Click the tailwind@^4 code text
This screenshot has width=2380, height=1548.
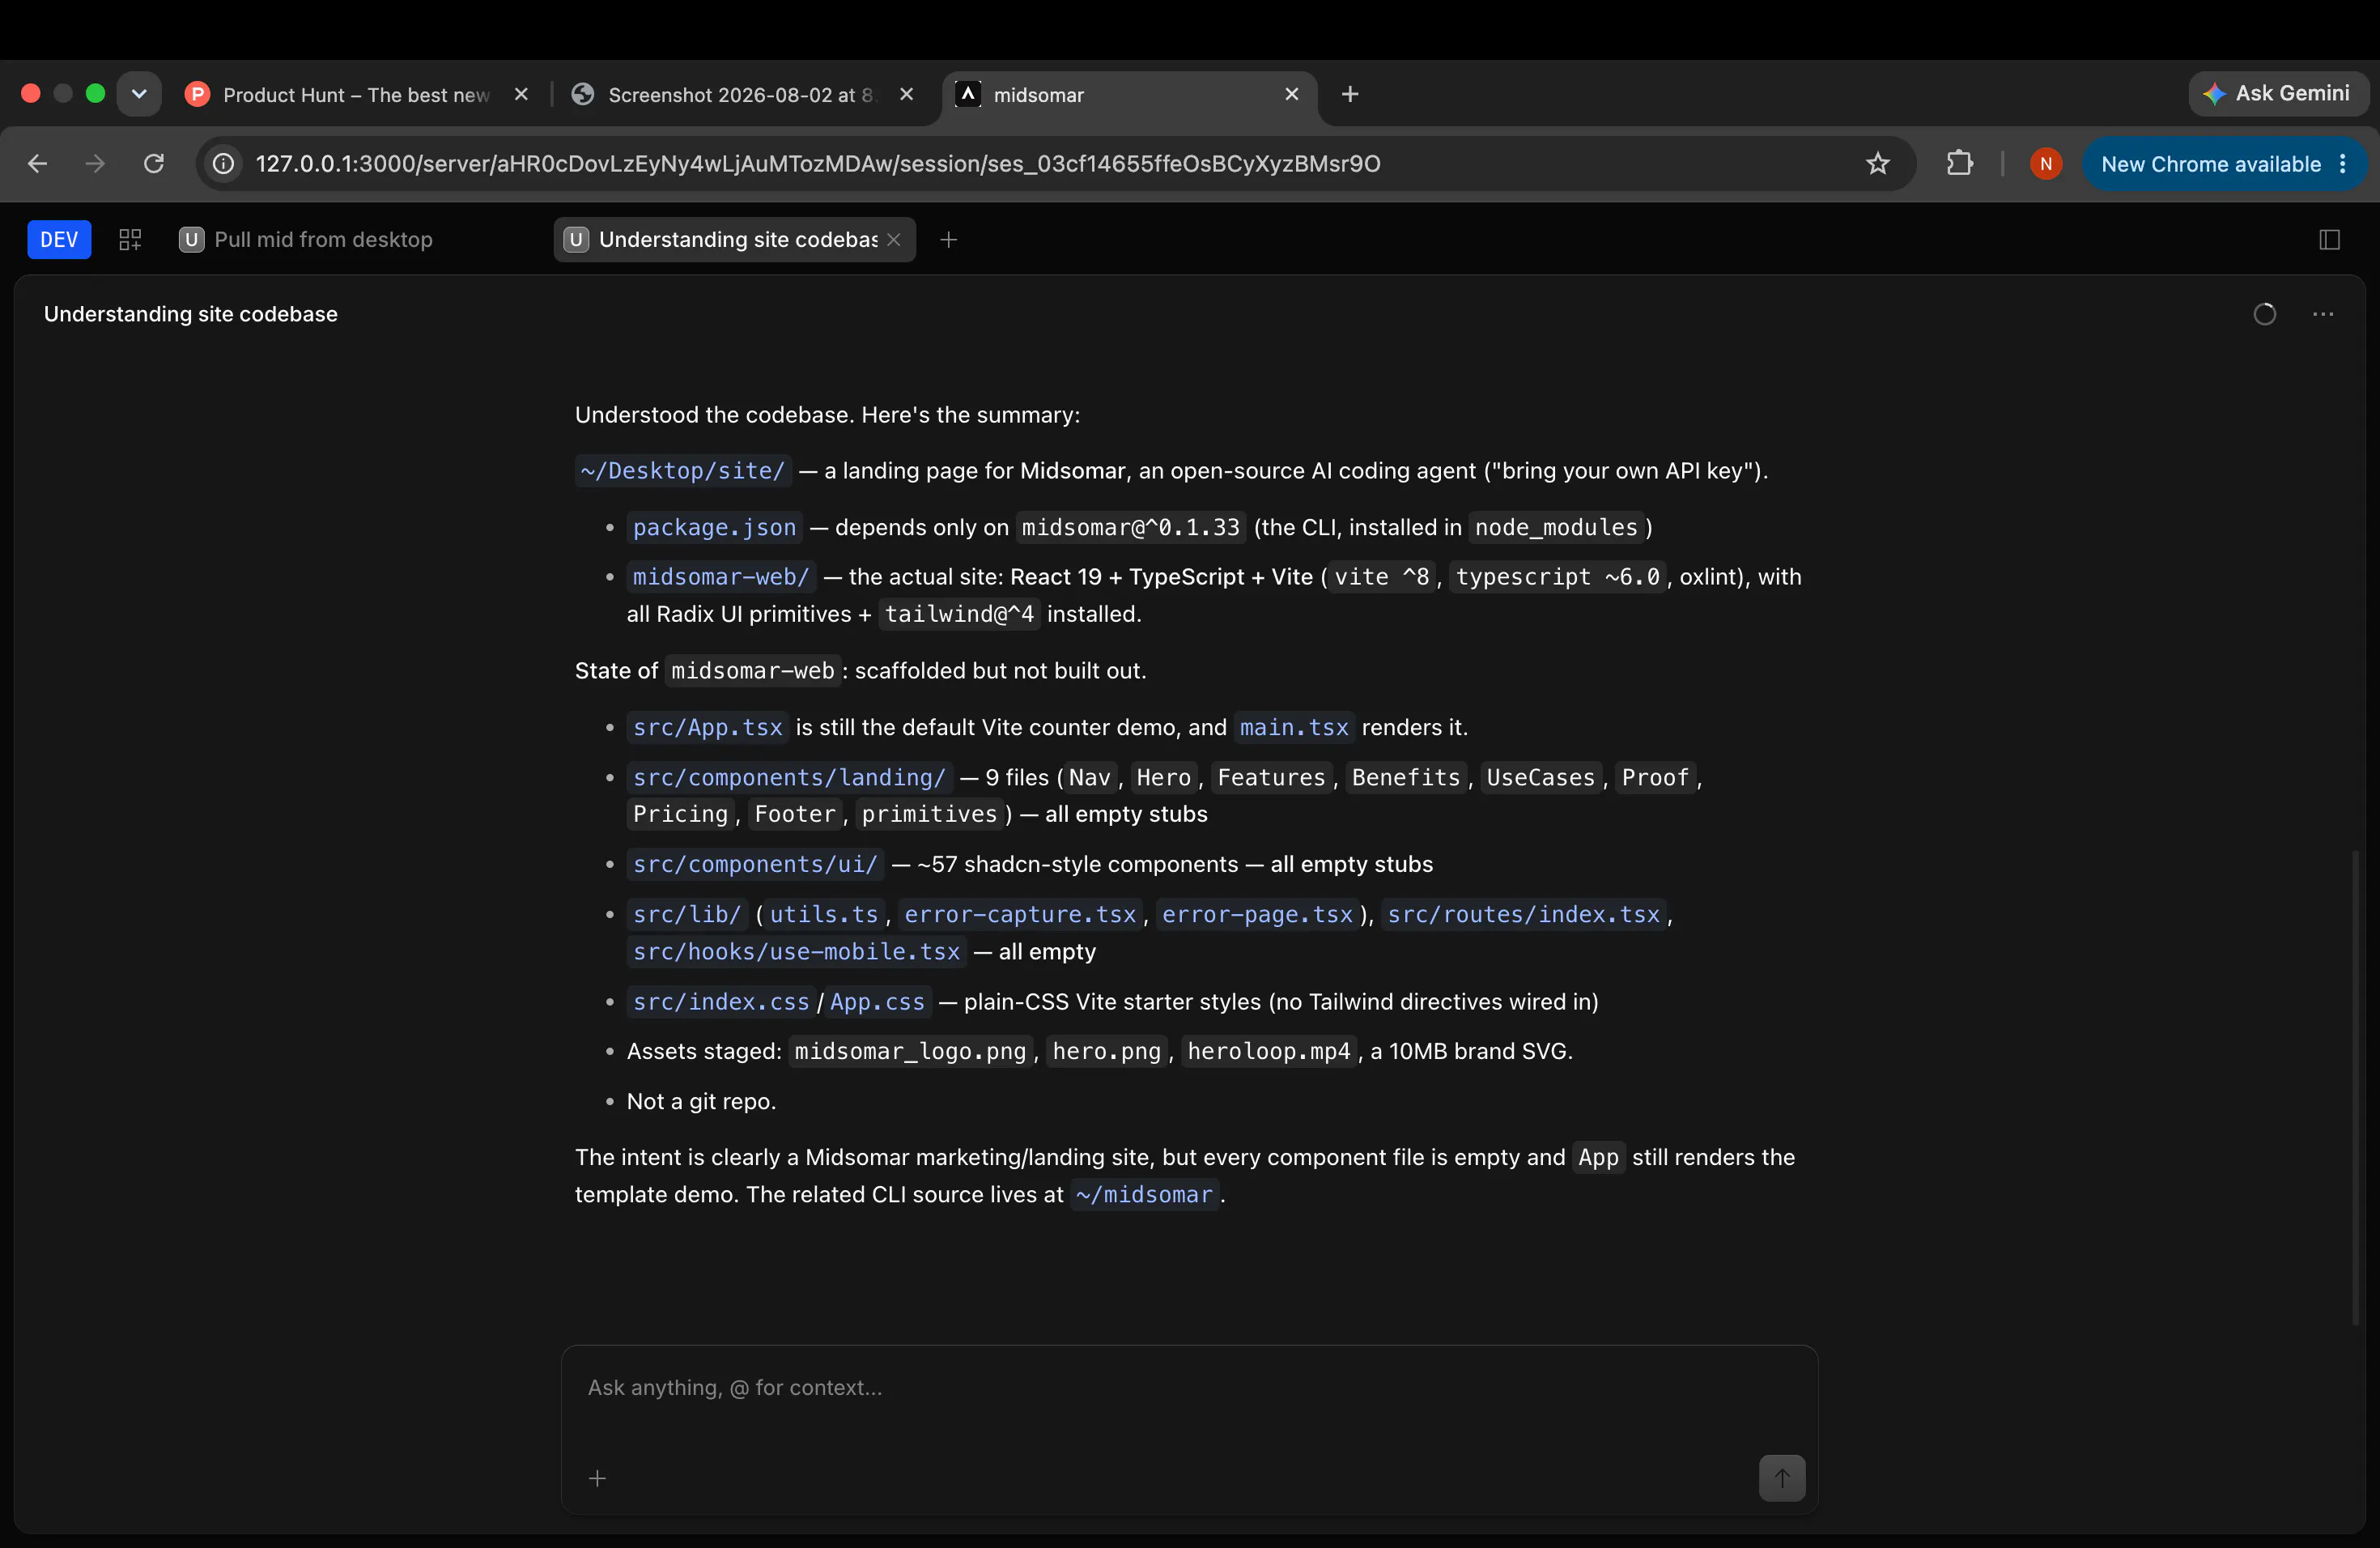[x=960, y=614]
